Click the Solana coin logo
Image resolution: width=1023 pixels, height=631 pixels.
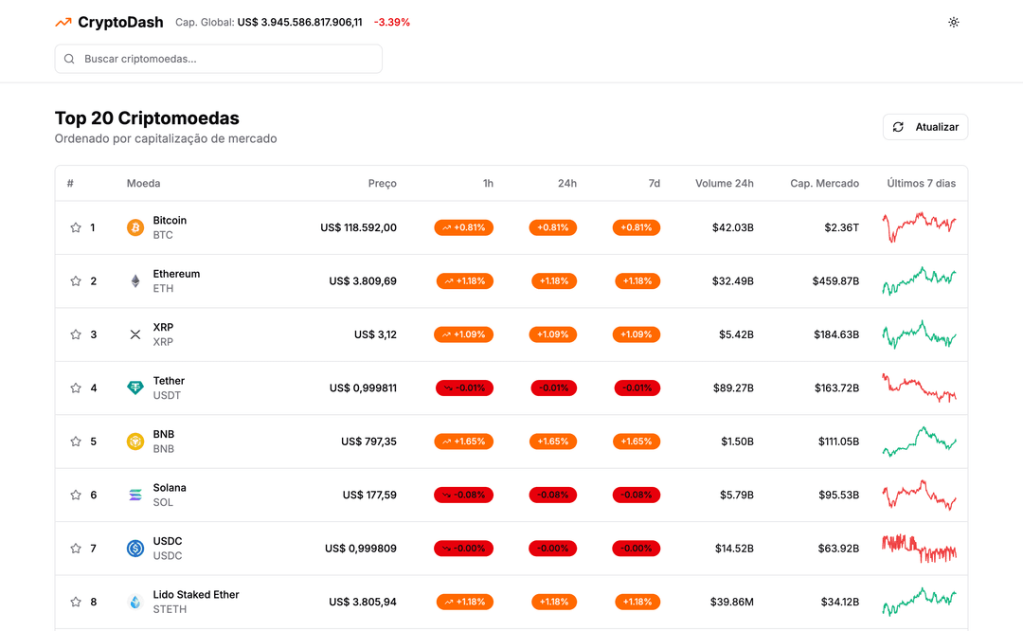[x=135, y=496]
